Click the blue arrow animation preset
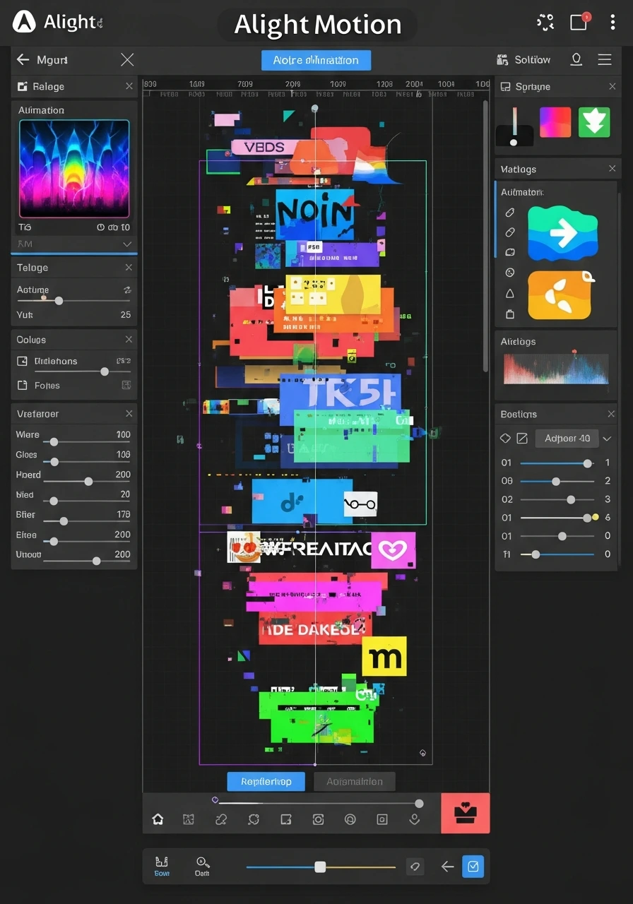This screenshot has width=633, height=904. point(562,234)
